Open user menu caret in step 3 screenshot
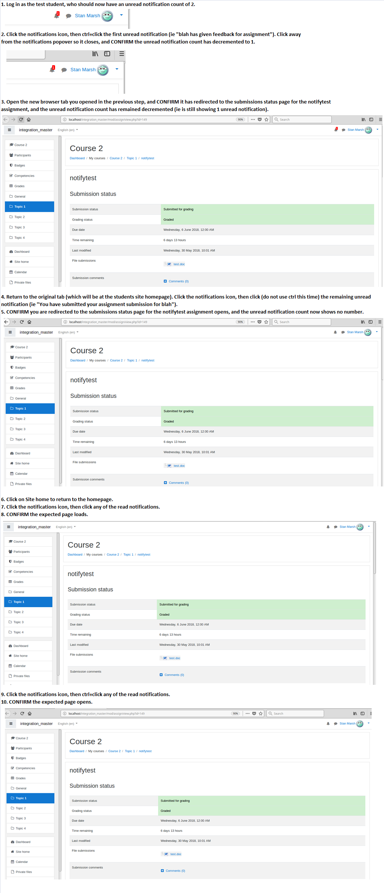This screenshot has width=384, height=893. (377, 129)
